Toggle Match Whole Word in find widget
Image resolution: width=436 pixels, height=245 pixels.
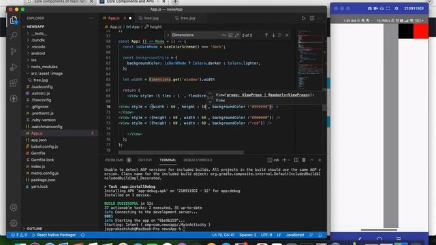click(x=230, y=35)
